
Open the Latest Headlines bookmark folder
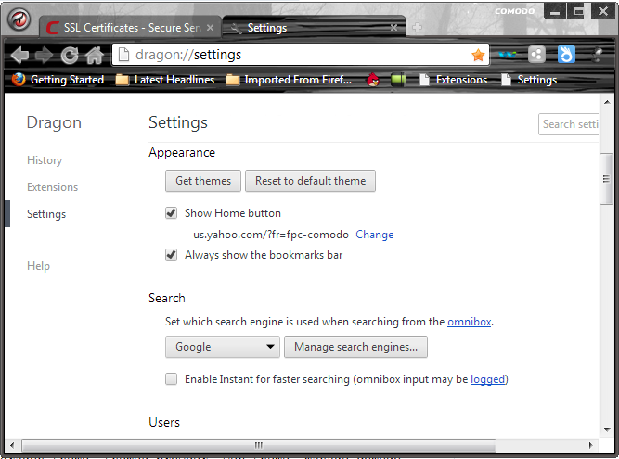(x=165, y=80)
